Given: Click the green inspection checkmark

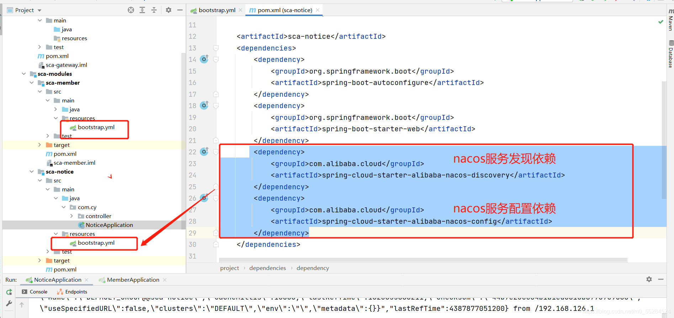Looking at the screenshot, I should pyautogui.click(x=660, y=22).
